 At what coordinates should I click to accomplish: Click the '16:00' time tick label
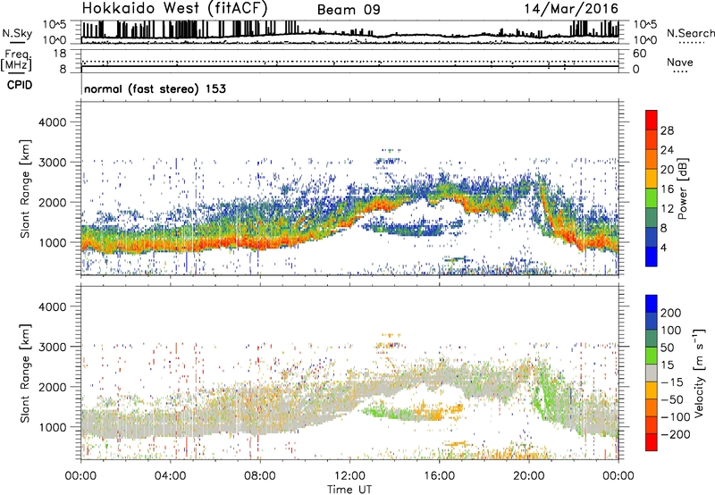(439, 476)
